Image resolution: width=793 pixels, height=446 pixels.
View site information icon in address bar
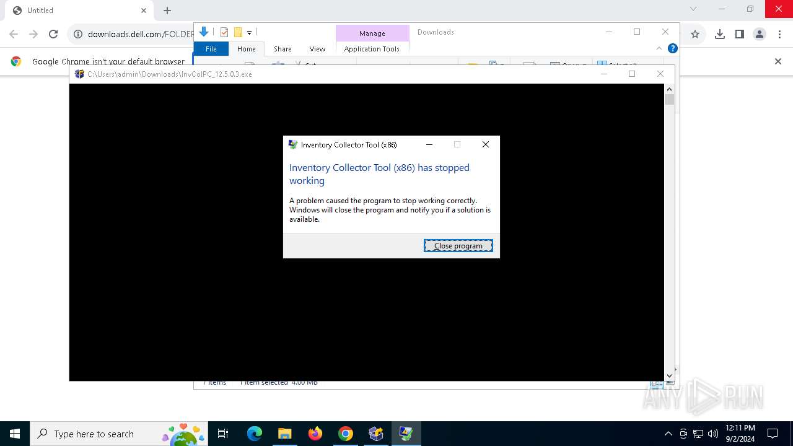[x=78, y=34]
